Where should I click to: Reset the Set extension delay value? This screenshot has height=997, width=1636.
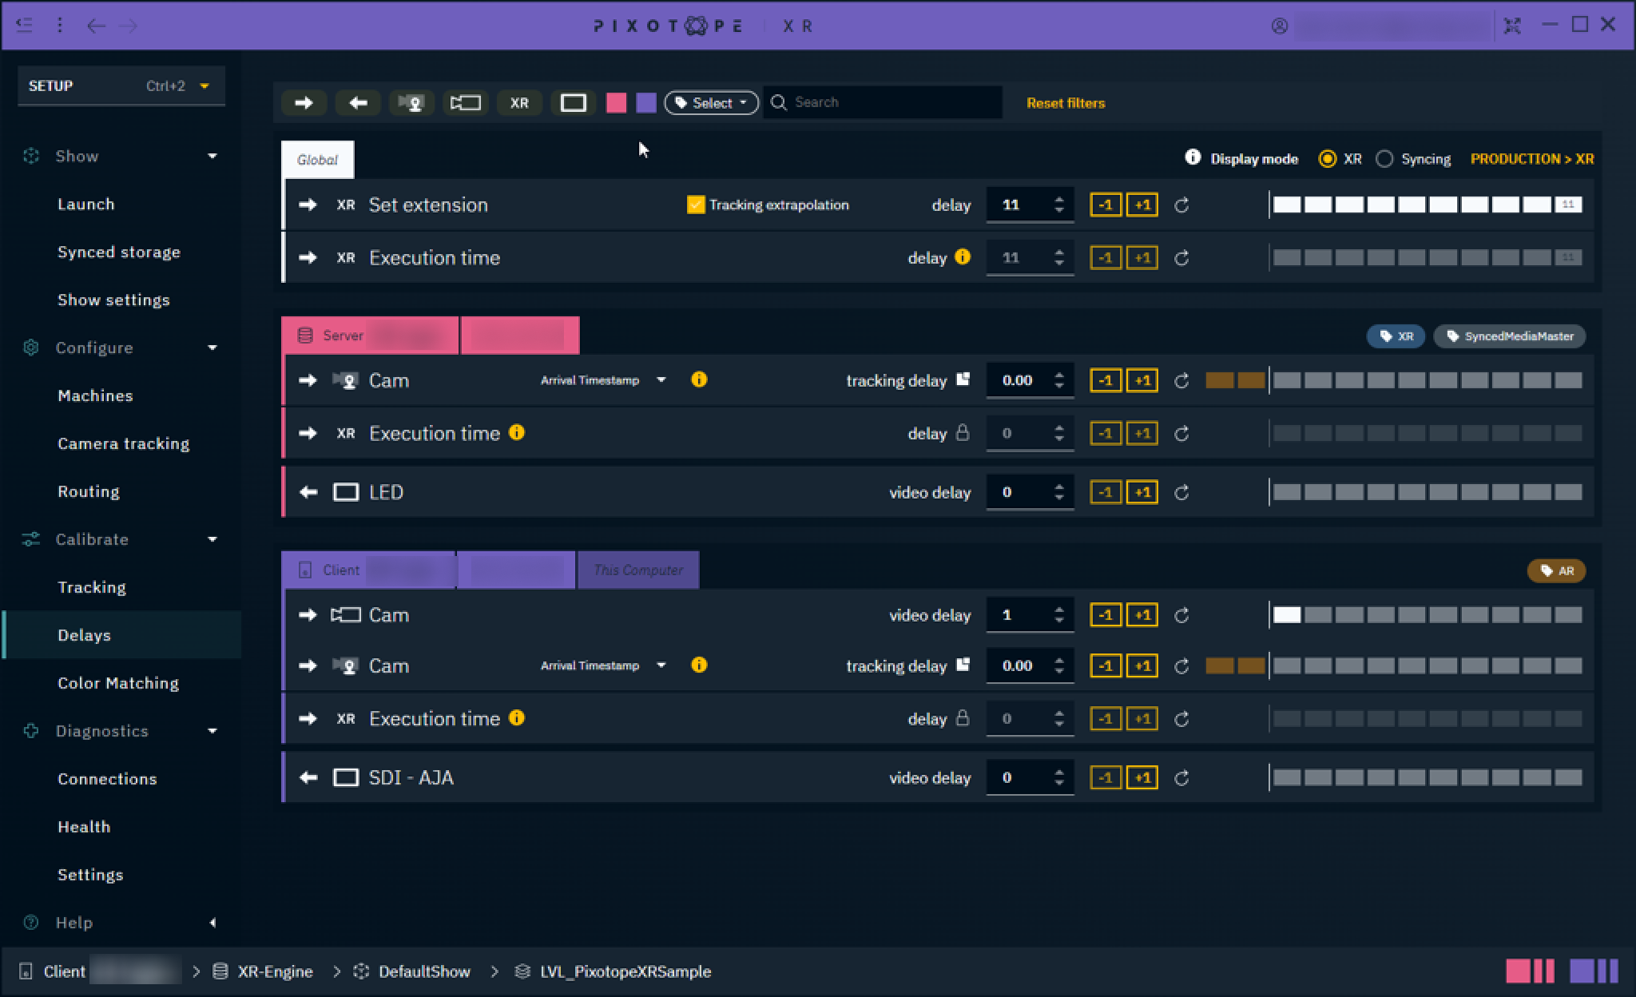(1181, 205)
